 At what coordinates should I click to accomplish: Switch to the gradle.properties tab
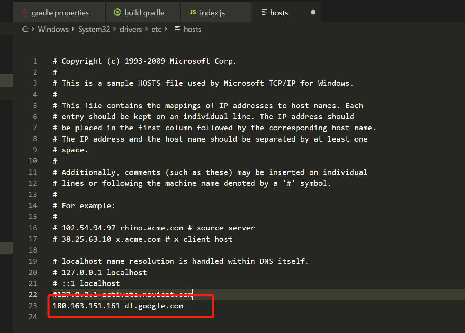(x=59, y=13)
